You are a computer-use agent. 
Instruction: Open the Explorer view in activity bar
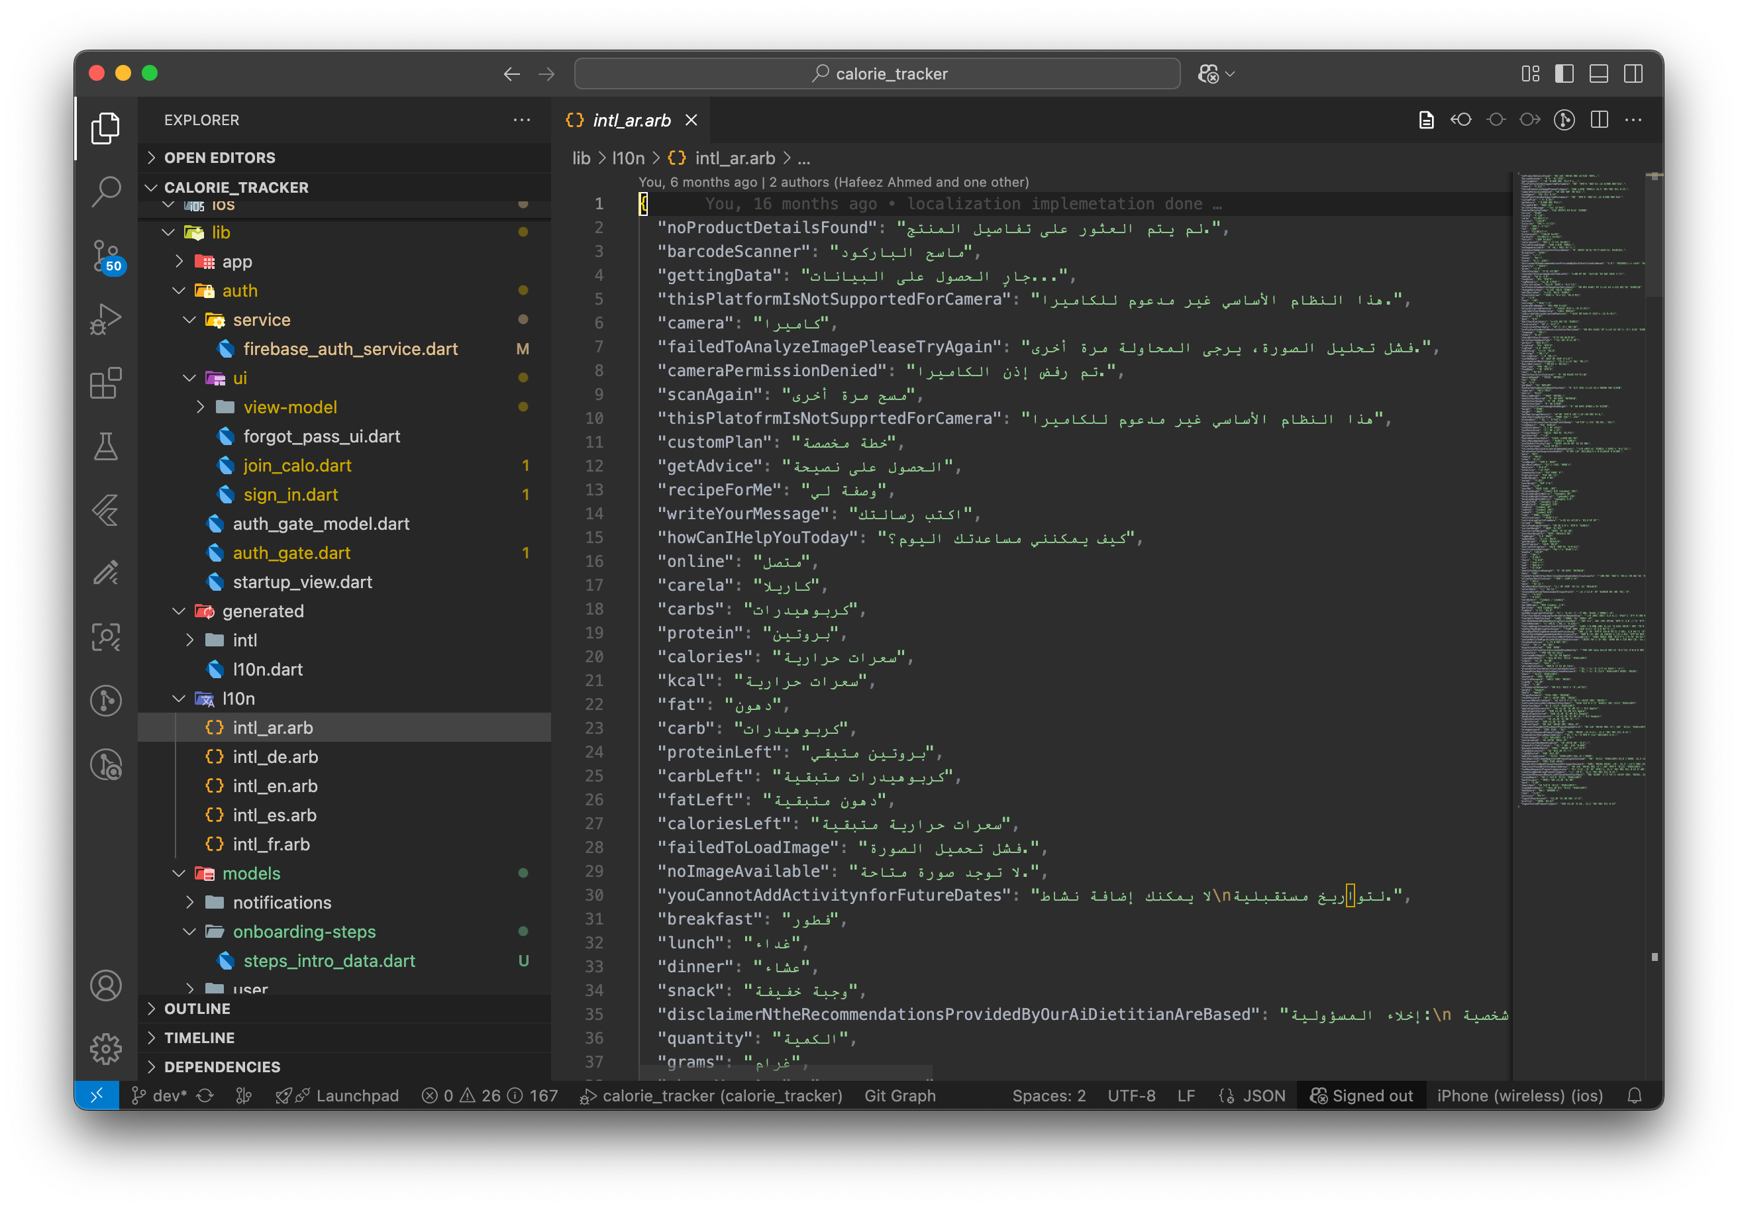pos(105,128)
